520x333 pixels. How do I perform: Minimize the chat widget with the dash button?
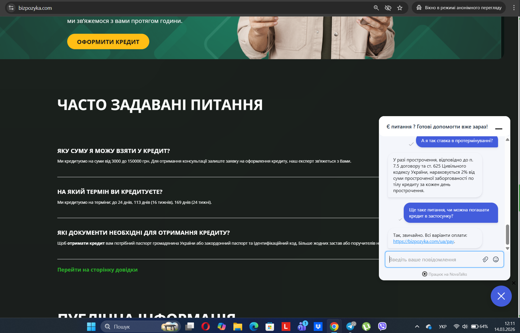pyautogui.click(x=499, y=129)
